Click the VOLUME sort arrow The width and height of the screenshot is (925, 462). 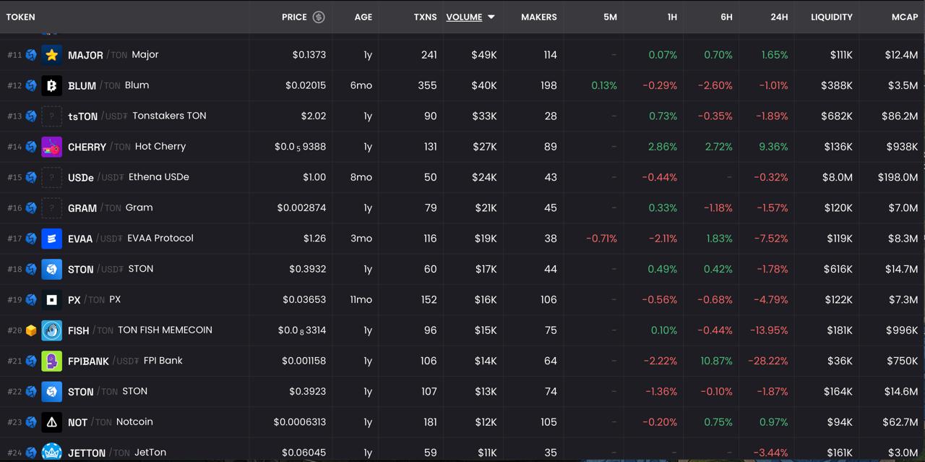tap(491, 17)
